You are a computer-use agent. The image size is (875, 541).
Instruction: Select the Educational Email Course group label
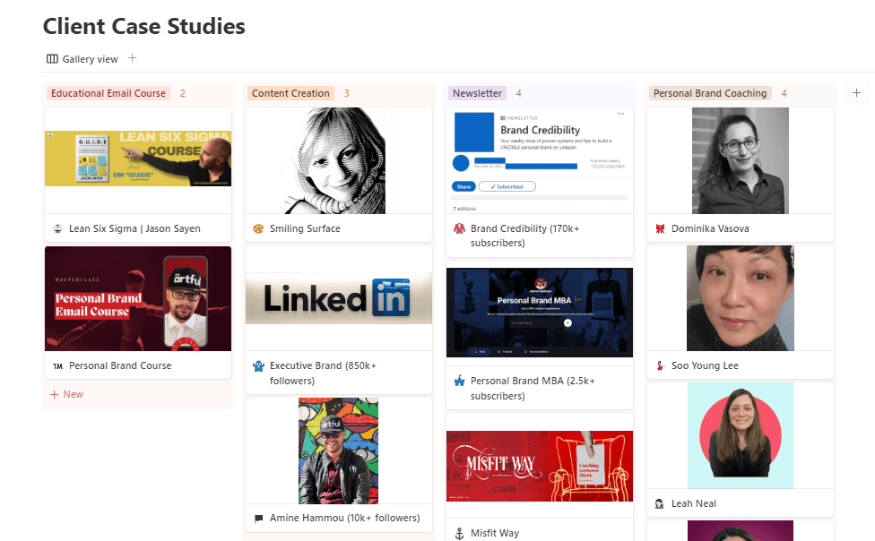tap(108, 93)
